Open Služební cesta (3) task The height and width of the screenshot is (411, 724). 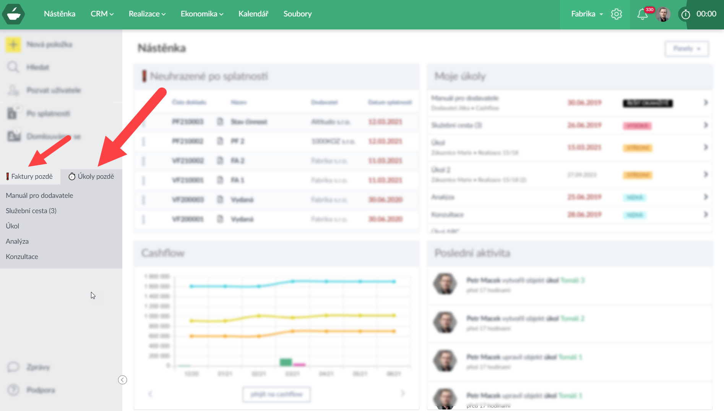31,211
